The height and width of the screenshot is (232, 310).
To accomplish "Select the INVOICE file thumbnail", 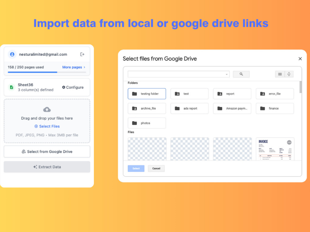I will [x=275, y=149].
